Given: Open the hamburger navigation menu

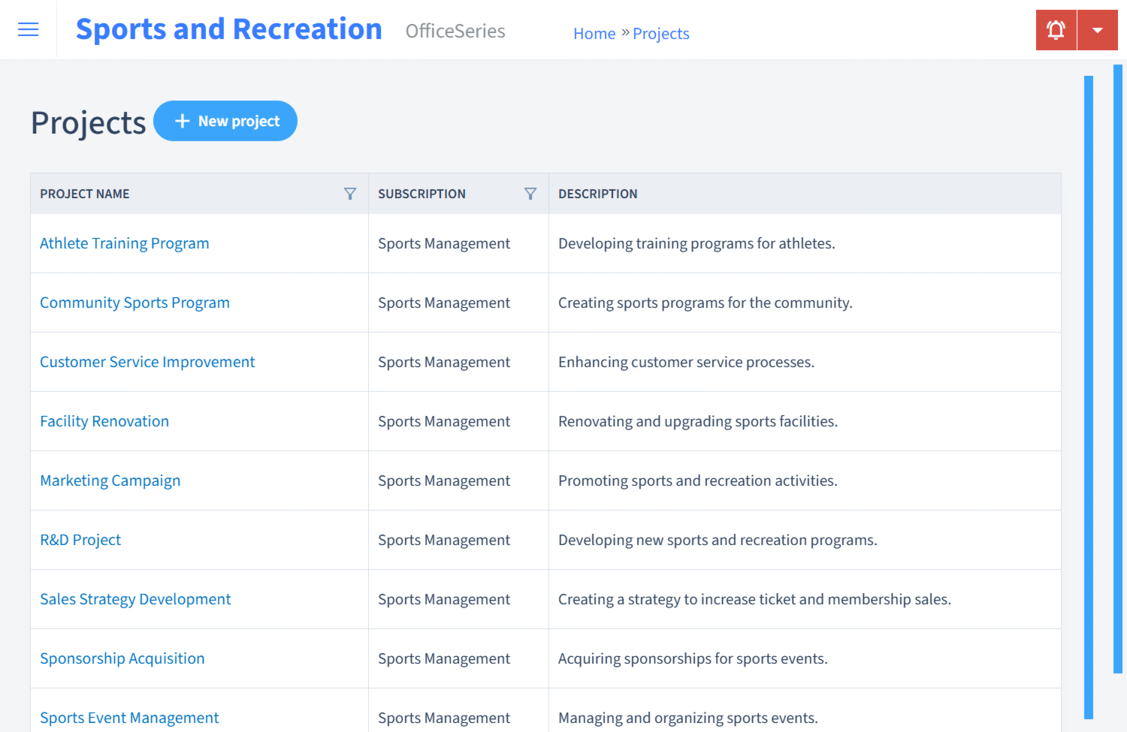Looking at the screenshot, I should point(28,29).
